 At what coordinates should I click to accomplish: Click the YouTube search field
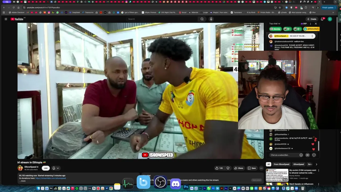pyautogui.click(x=162, y=19)
